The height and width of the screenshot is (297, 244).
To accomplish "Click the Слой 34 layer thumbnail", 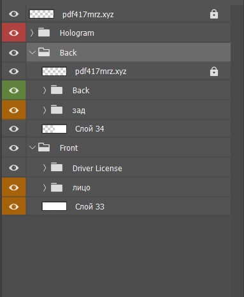I will (x=54, y=129).
